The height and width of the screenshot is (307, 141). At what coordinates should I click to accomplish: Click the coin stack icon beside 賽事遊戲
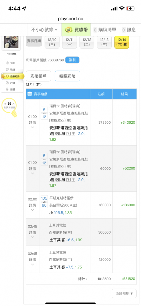(x=30, y=94)
